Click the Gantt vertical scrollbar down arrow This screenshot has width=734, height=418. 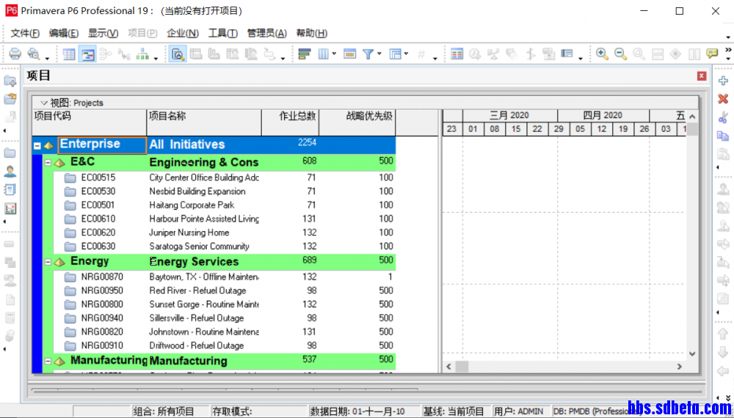point(692,354)
